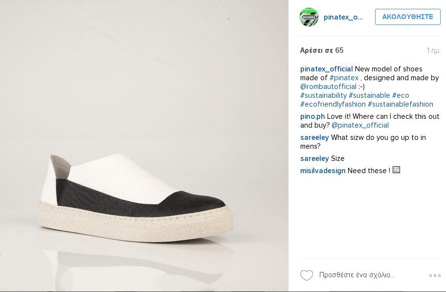
Task: Open pinatex_o... username in header
Action: coord(343,17)
